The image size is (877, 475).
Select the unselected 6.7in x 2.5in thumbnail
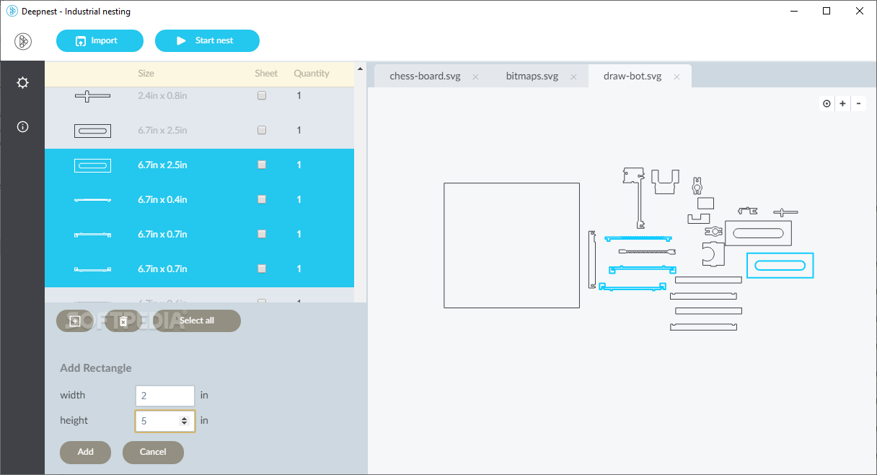tap(92, 131)
